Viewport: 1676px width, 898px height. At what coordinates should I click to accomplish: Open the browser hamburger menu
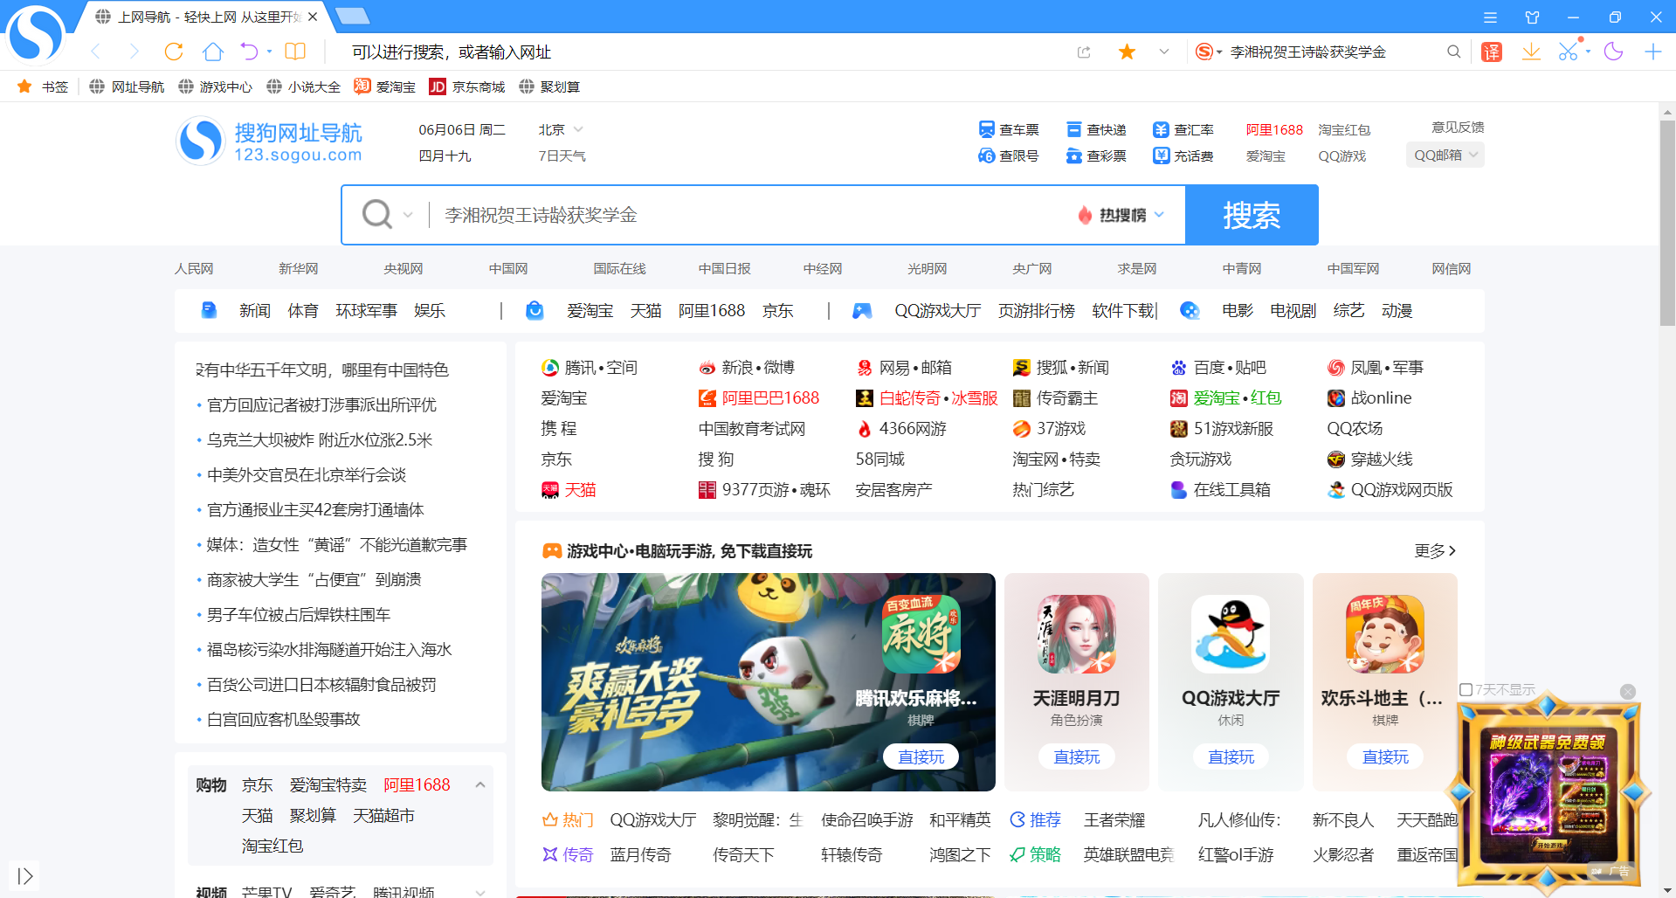(x=1490, y=17)
